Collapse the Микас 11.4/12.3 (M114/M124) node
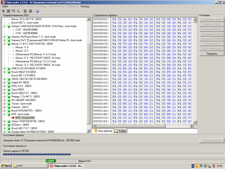Viewport: 225px width, 169px height. click(4, 44)
